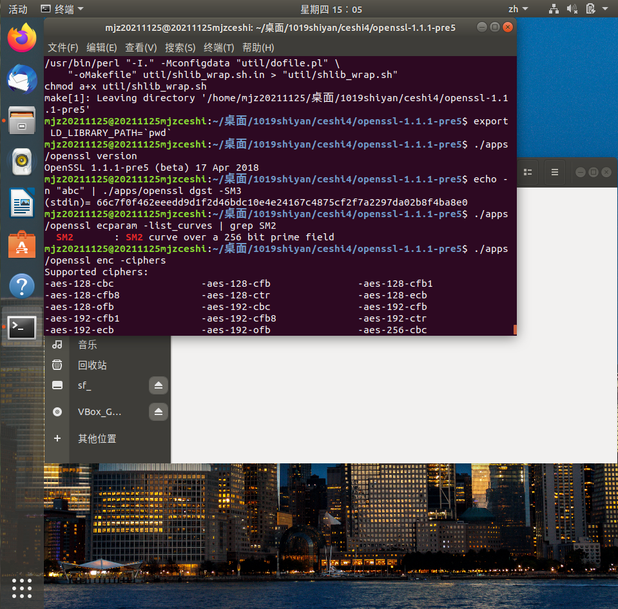Eject the sf_ drive

tap(159, 385)
